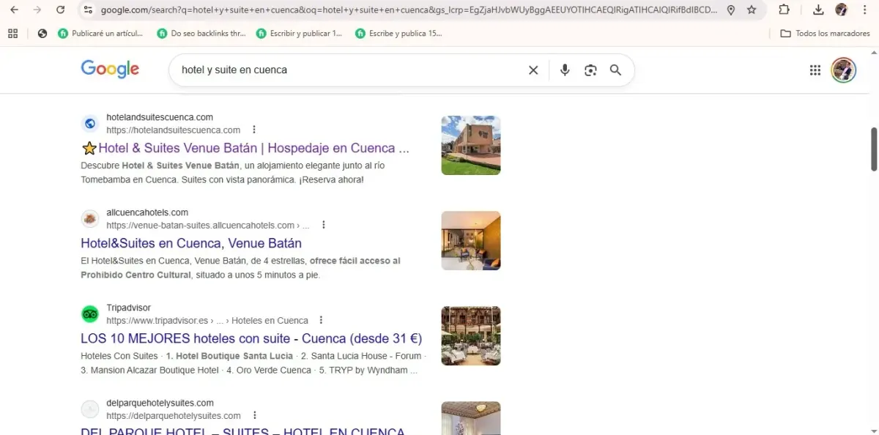Click hotelandsuitescuenca.com favicon

[90, 124]
